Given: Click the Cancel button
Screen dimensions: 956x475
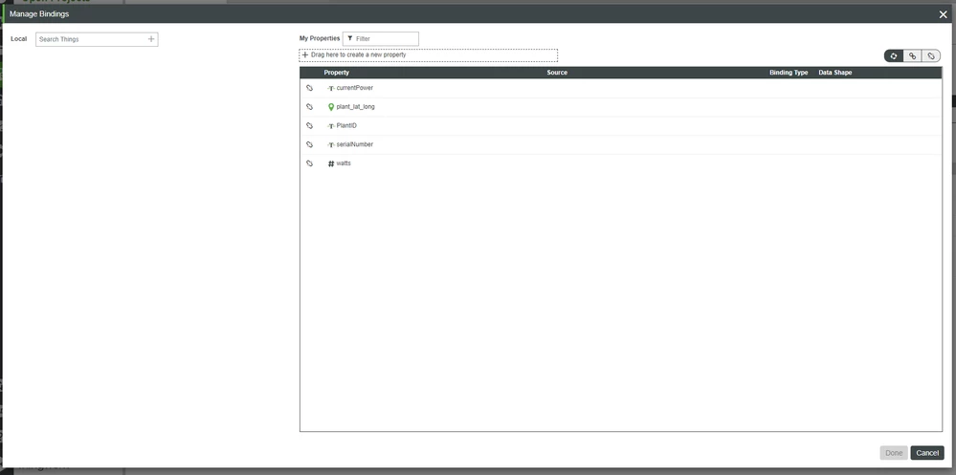Looking at the screenshot, I should 927,453.
